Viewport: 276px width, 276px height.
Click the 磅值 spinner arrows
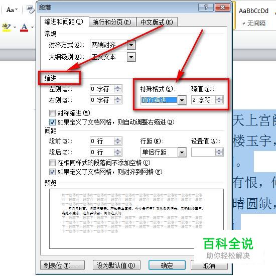click(219, 100)
